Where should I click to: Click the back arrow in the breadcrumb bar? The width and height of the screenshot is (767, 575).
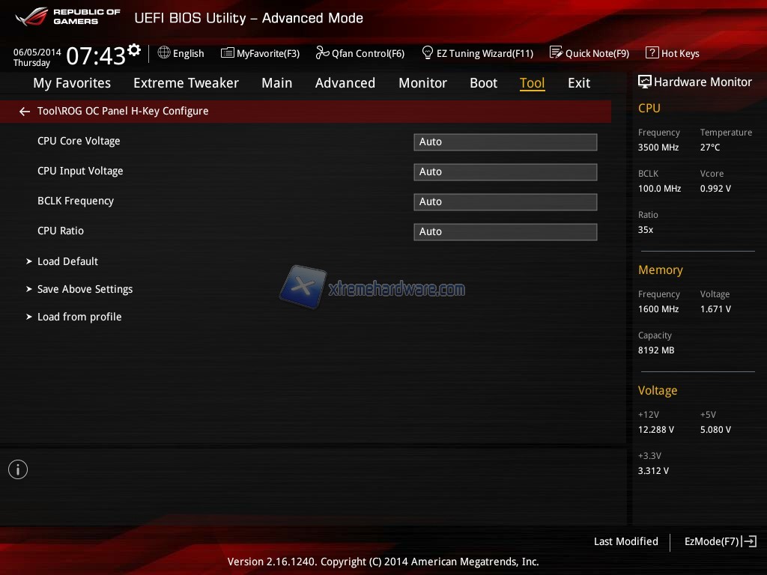pos(25,112)
